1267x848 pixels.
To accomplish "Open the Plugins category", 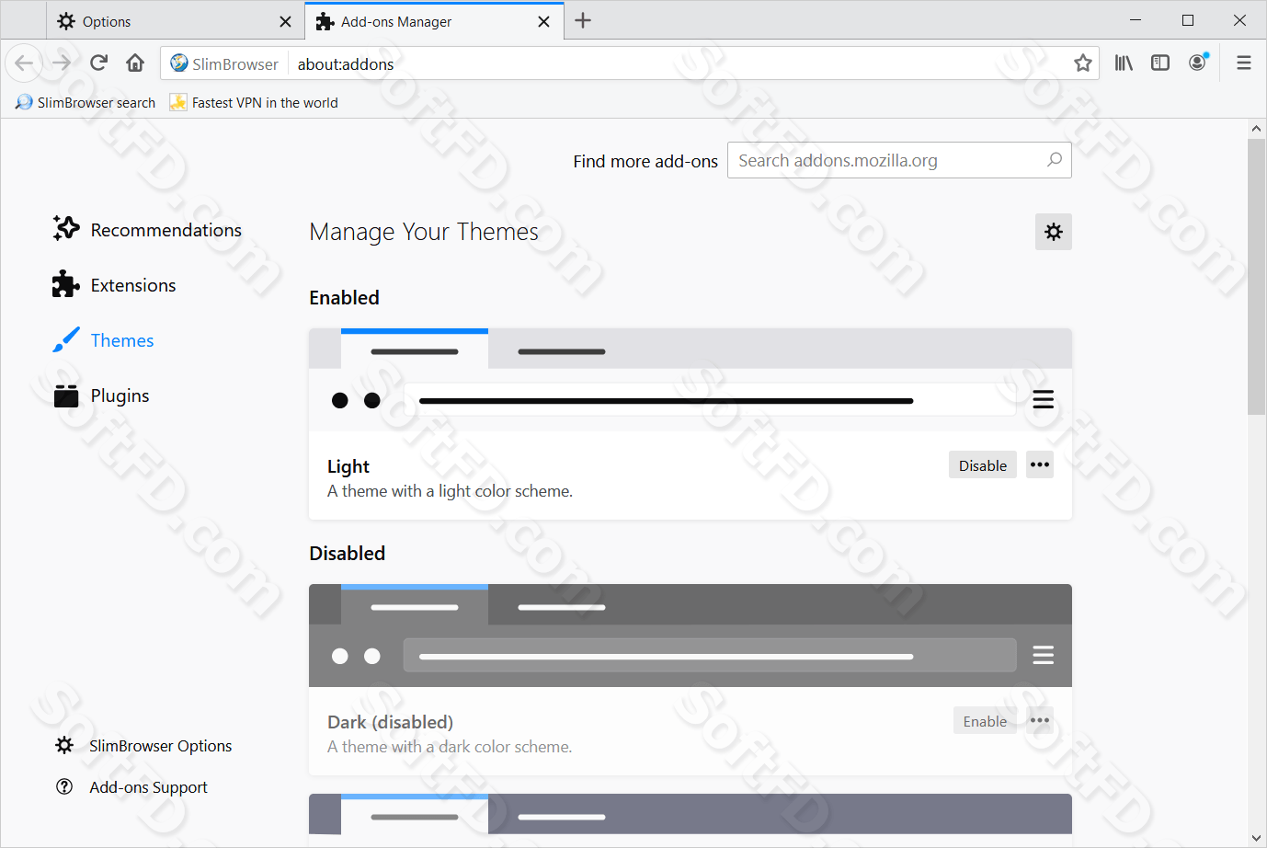I will [x=101, y=395].
